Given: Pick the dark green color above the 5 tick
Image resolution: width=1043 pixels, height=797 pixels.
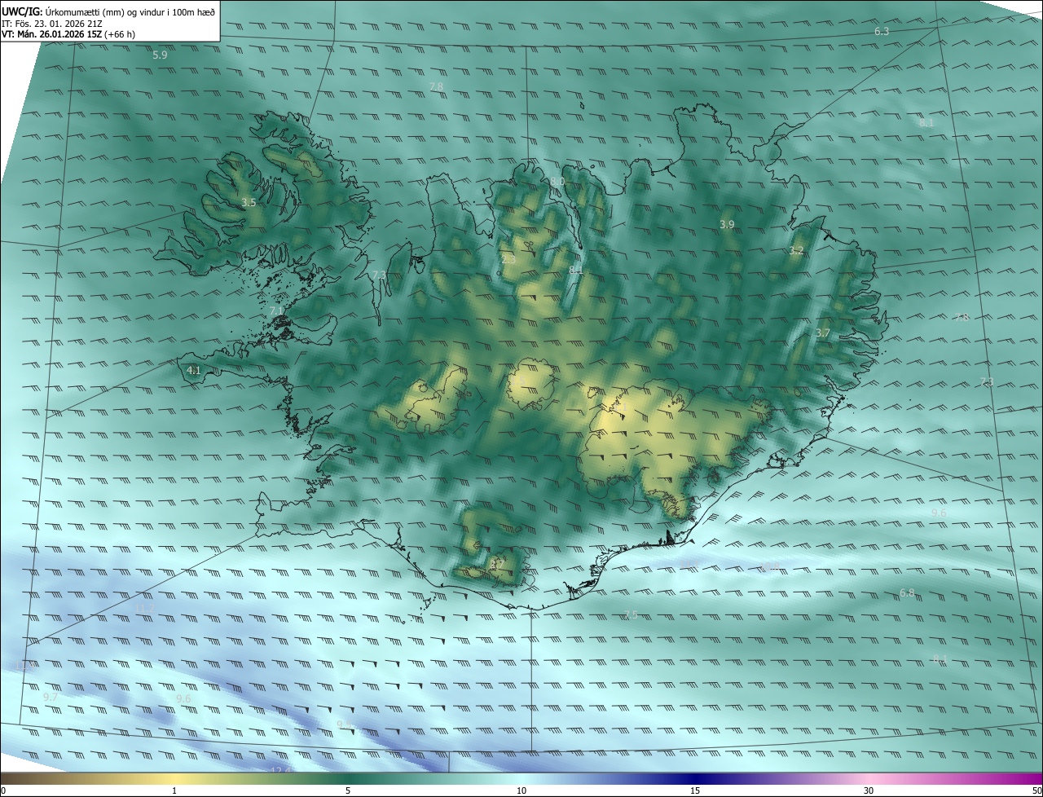Looking at the screenshot, I should [x=348, y=778].
